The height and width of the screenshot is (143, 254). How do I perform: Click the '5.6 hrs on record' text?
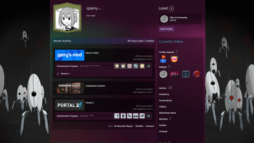[x=144, y=106]
